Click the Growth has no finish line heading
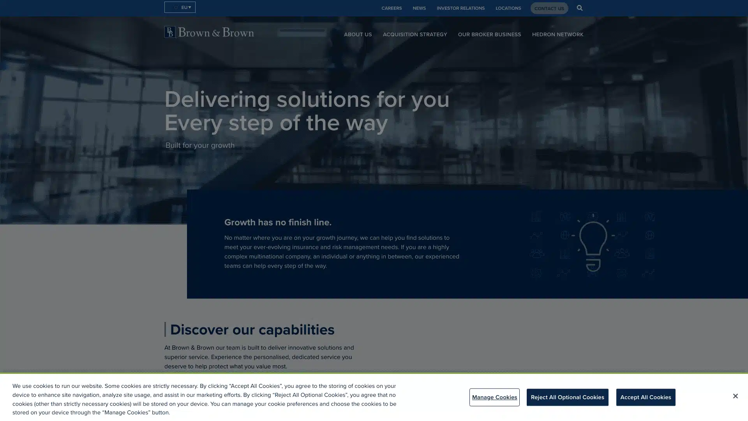 click(278, 222)
